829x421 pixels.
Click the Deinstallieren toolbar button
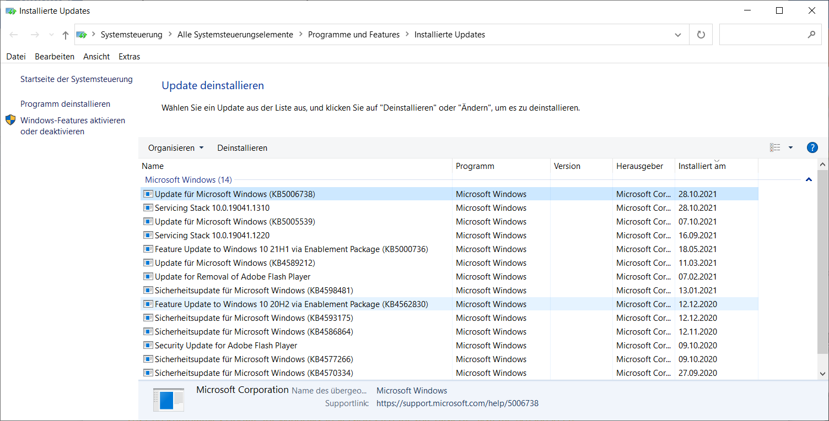click(242, 148)
